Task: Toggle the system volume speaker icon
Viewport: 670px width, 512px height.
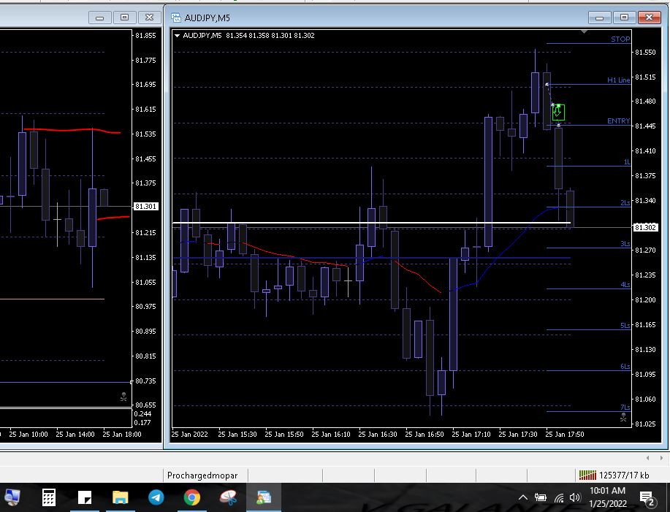Action: pos(575,497)
